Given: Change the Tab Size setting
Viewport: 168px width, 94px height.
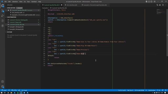Looking at the screenshot, I should (x=130, y=90).
